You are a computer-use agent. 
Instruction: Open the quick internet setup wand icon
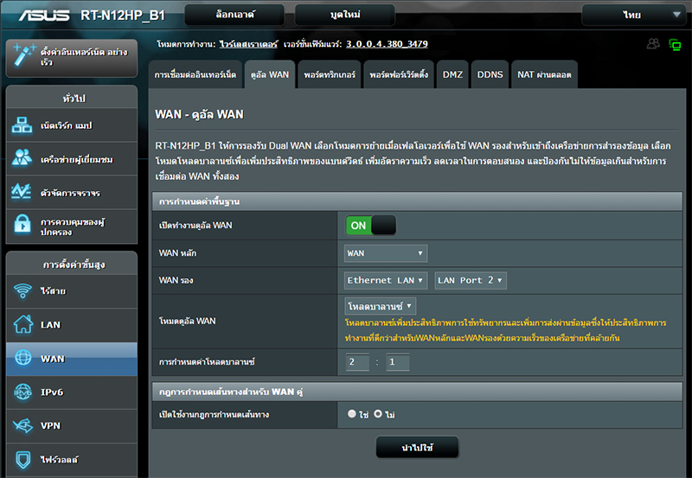(x=23, y=55)
